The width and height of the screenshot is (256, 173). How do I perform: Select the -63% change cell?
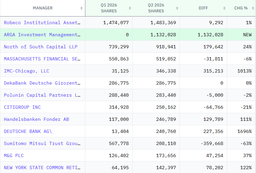pos(246,143)
